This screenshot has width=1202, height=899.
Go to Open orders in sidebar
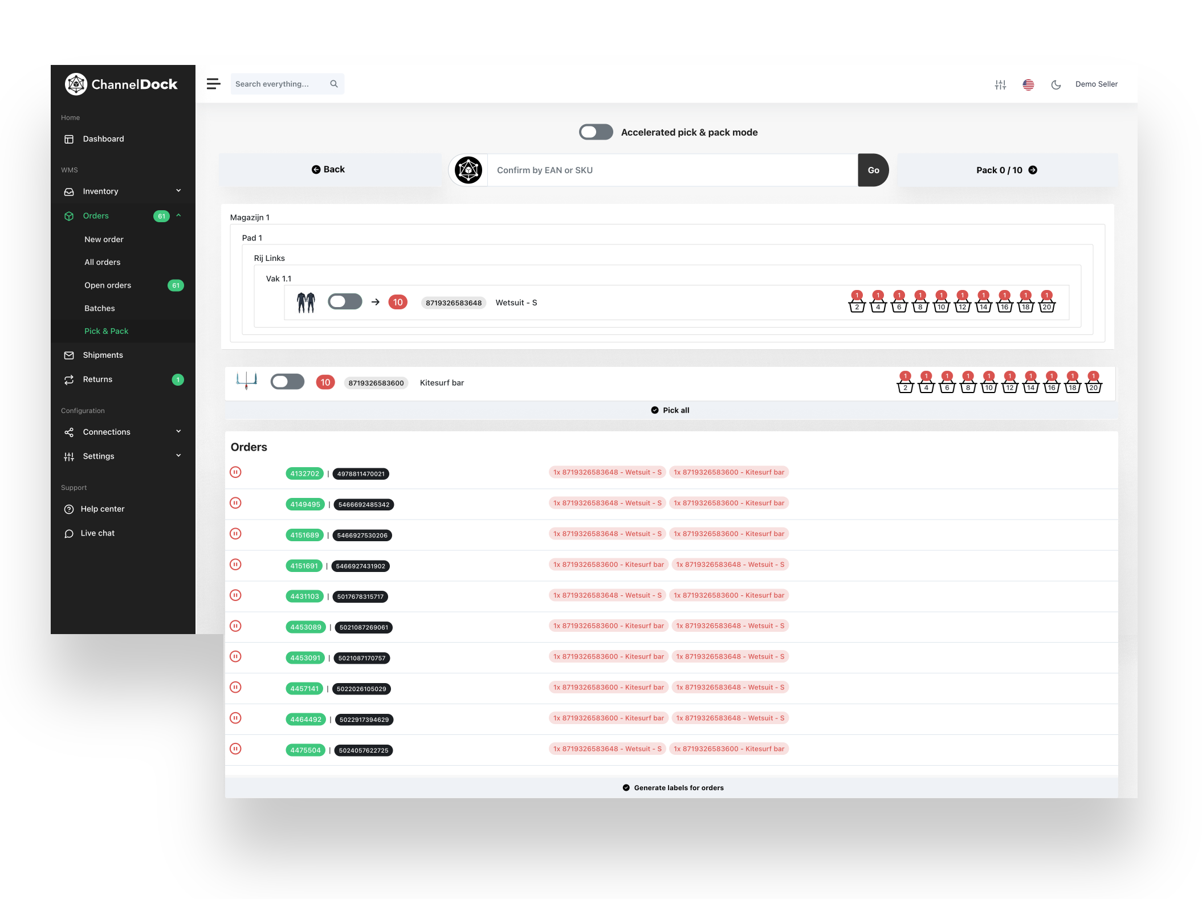pyautogui.click(x=108, y=285)
